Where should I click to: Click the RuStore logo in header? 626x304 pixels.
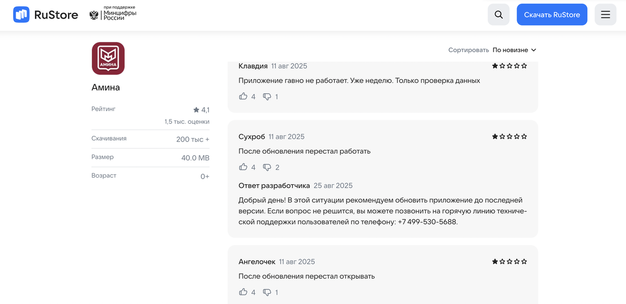(x=45, y=15)
